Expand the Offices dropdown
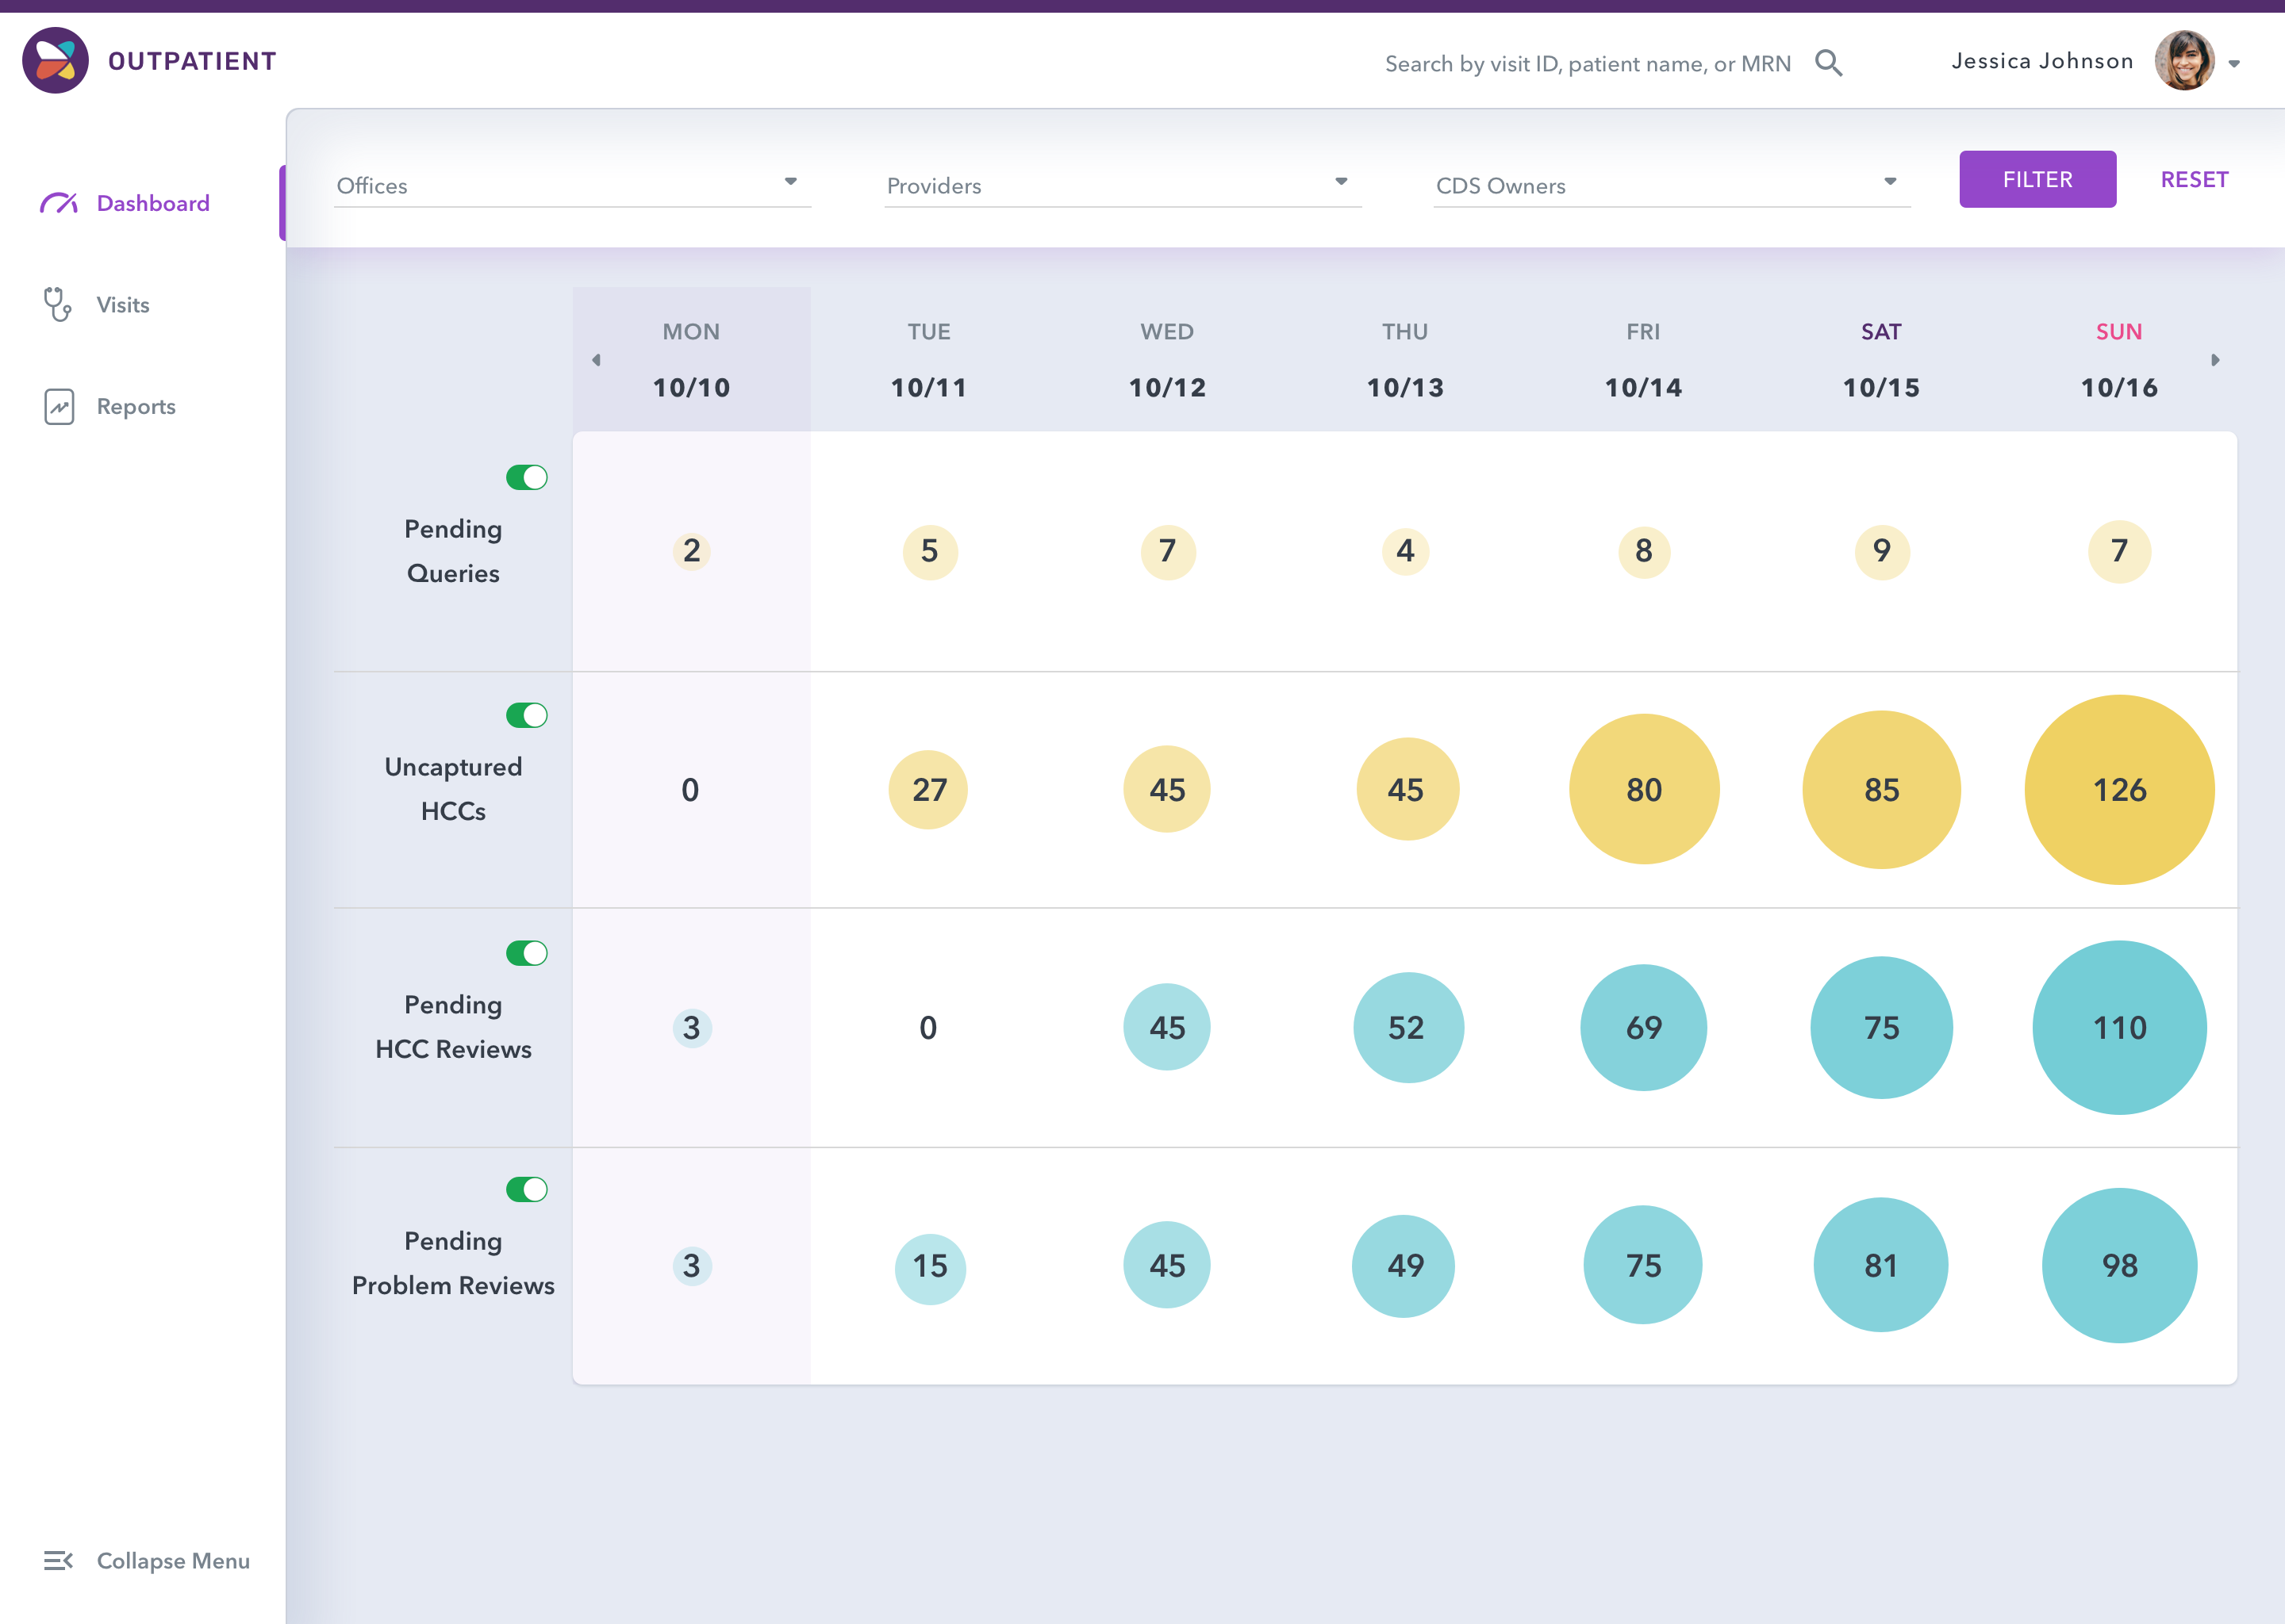Viewport: 2285px width, 1624px height. tap(572, 184)
